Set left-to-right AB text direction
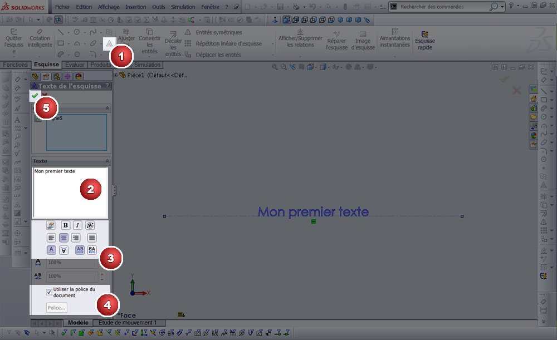This screenshot has width=557, height=340. tap(80, 250)
